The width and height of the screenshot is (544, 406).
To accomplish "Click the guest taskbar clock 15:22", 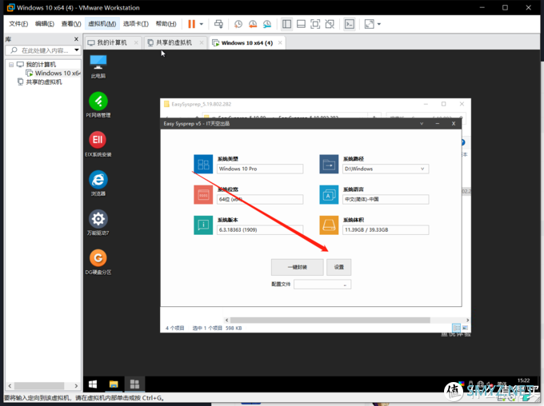I will click(x=523, y=380).
